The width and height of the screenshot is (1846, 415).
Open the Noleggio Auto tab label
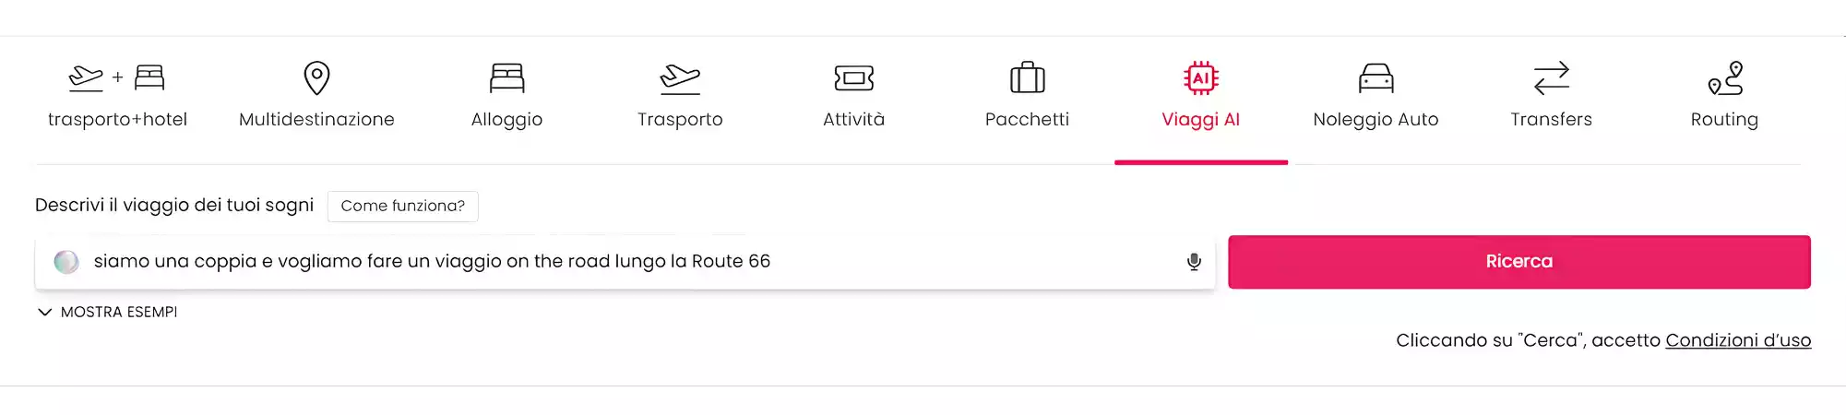coord(1376,119)
